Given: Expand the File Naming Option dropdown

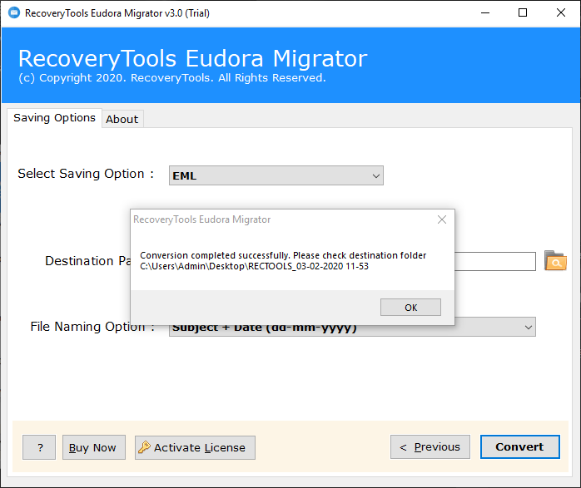Looking at the screenshot, I should (529, 327).
